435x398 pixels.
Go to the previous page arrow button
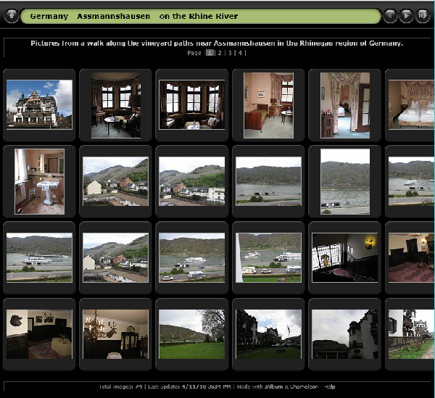pyautogui.click(x=390, y=16)
